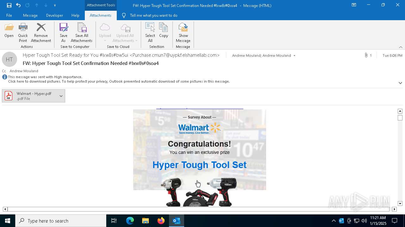Remove Attachment from the message
The width and height of the screenshot is (405, 227).
pyautogui.click(x=41, y=33)
